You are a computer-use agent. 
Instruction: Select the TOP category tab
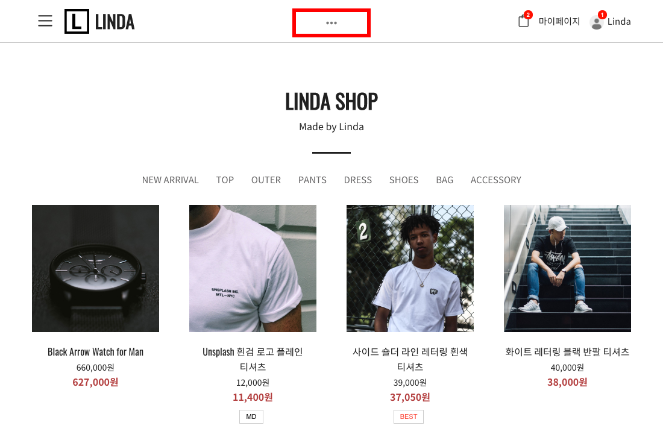225,180
